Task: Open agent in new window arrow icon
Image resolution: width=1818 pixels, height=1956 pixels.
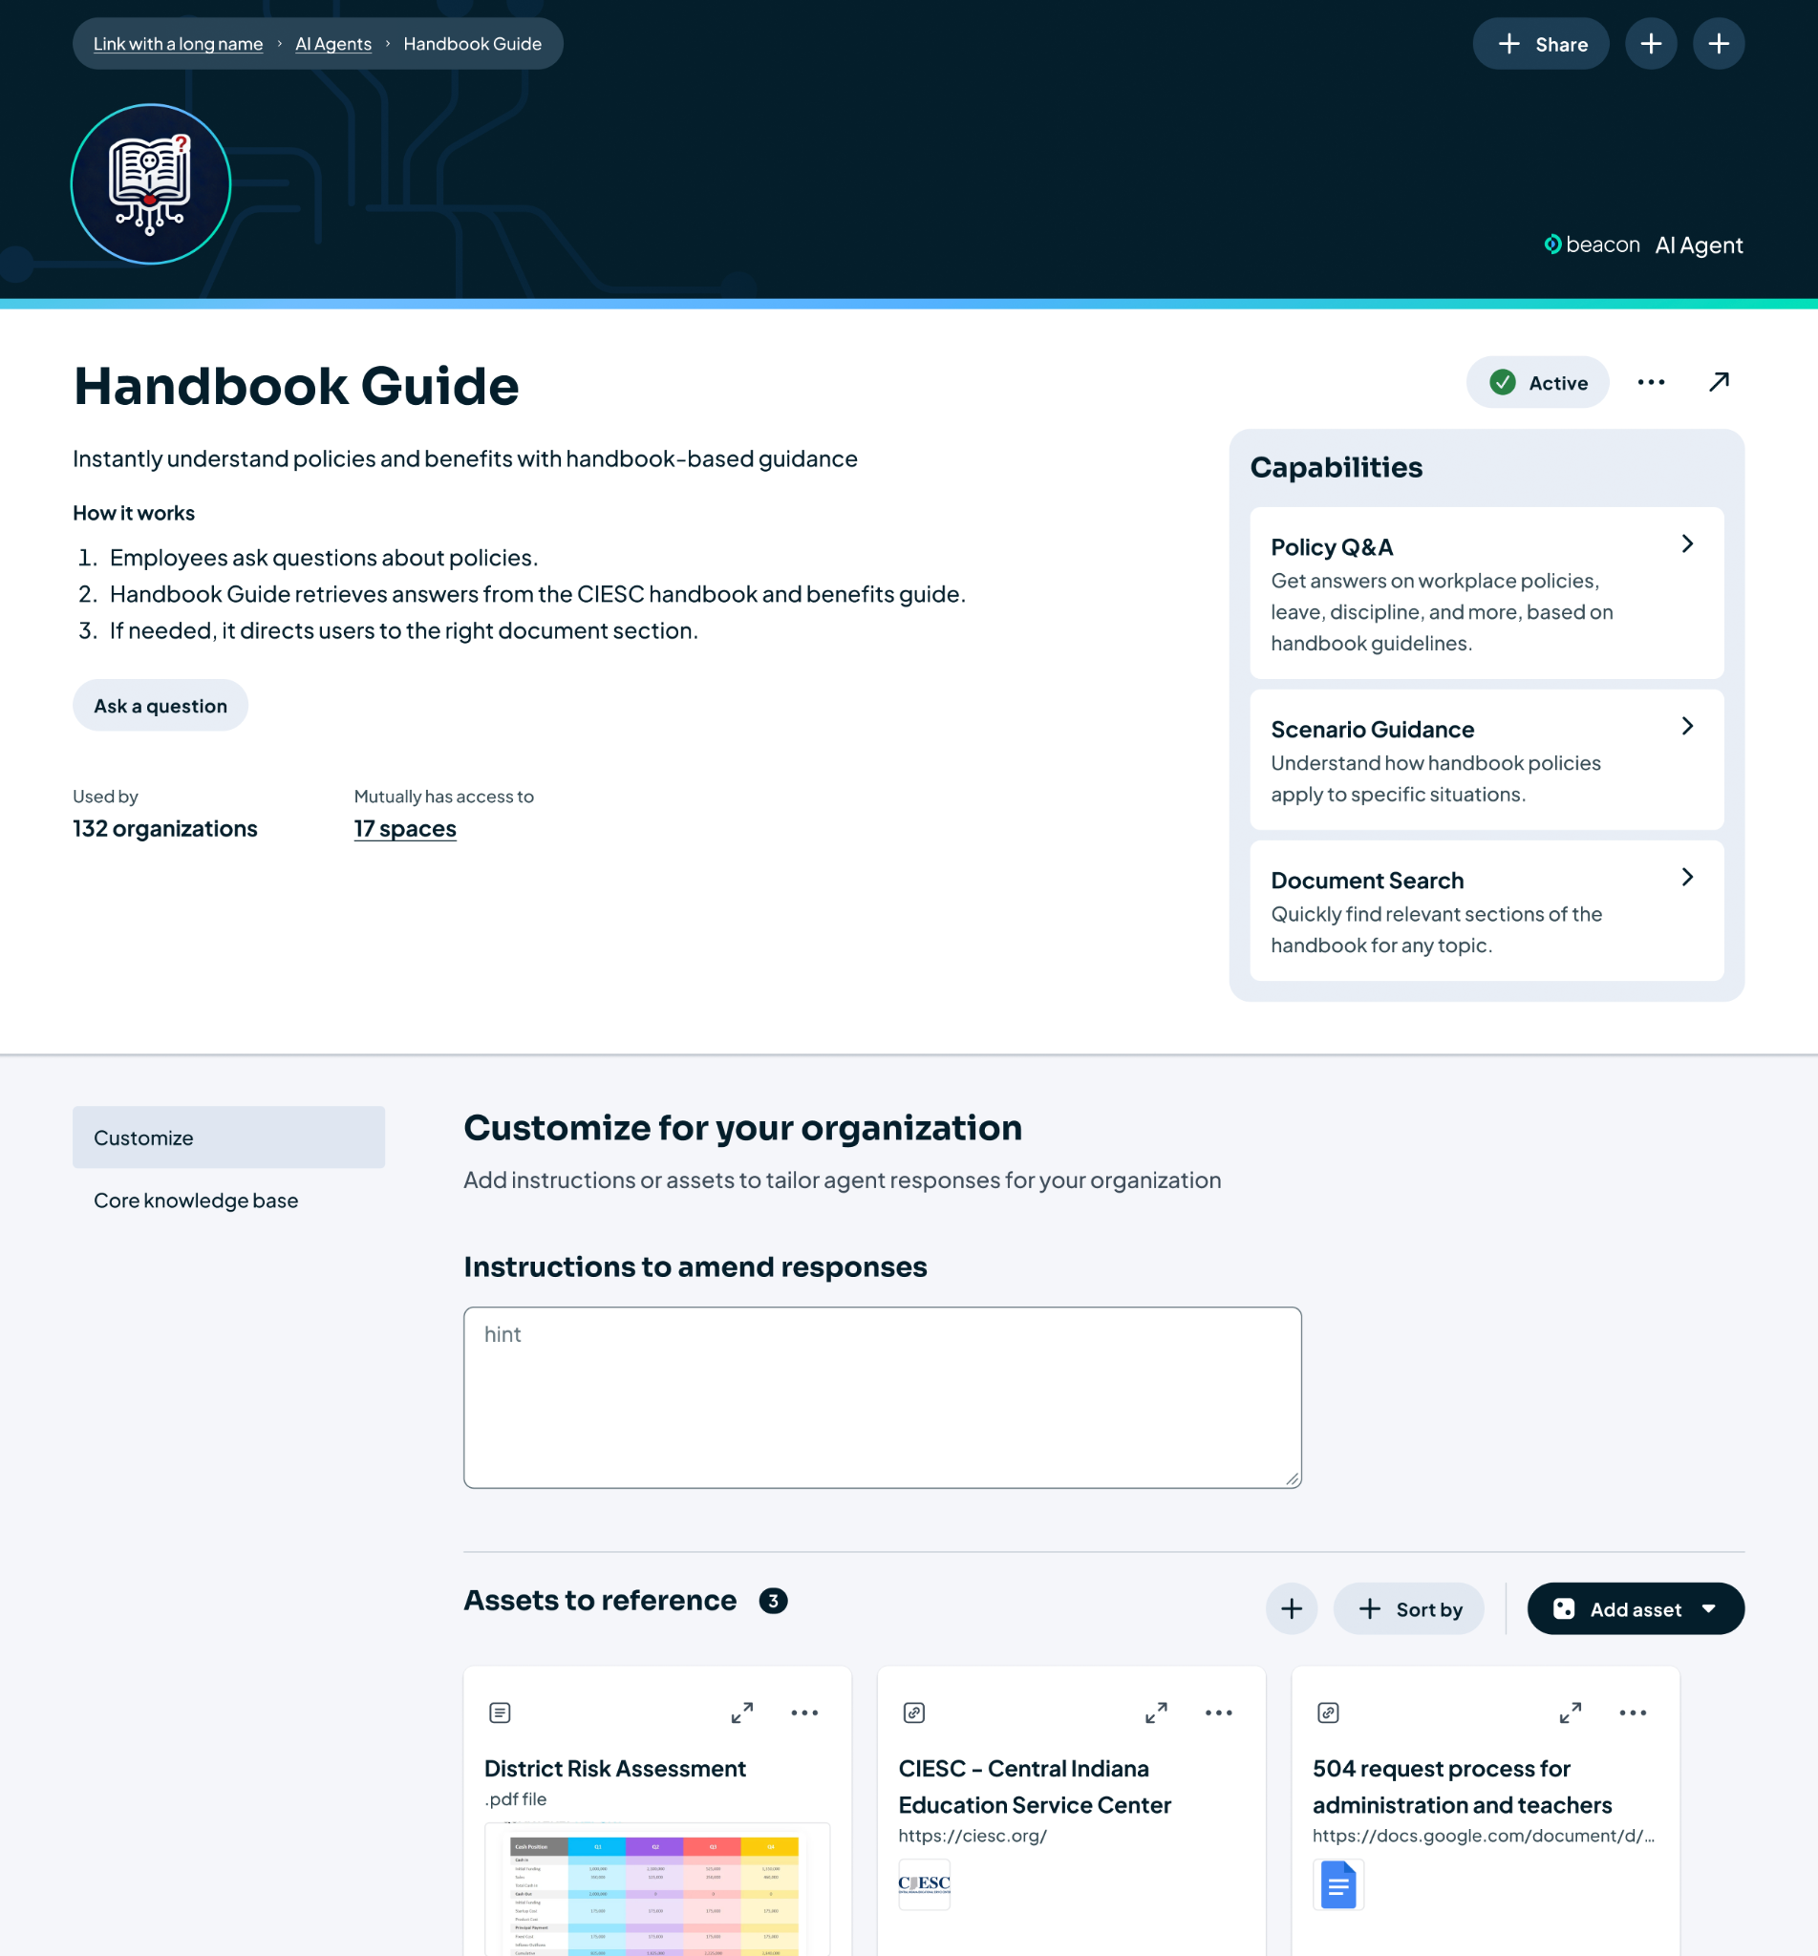Action: pyautogui.click(x=1719, y=383)
